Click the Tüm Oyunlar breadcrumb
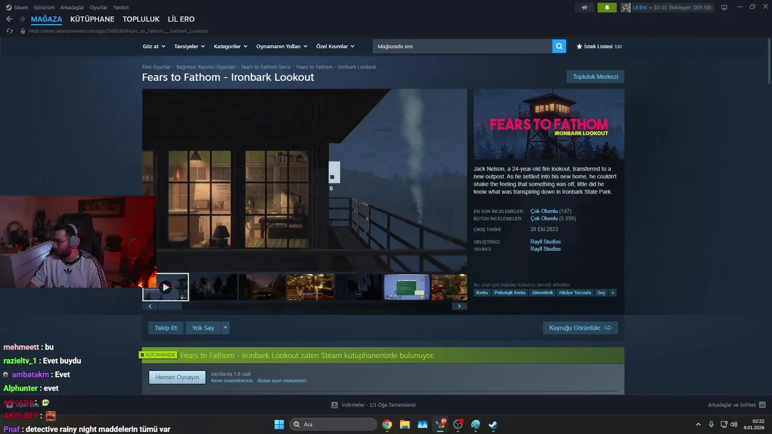 coord(156,67)
